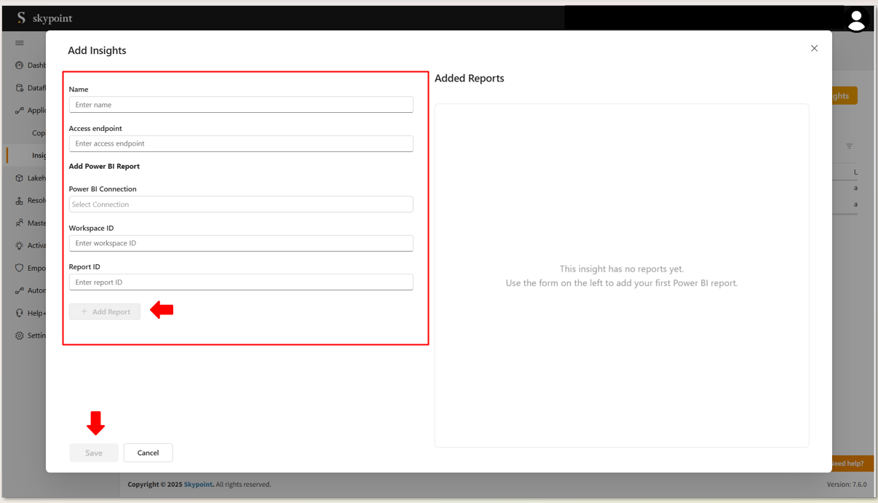The height and width of the screenshot is (503, 878).
Task: Click the table filter icon
Action: (849, 147)
